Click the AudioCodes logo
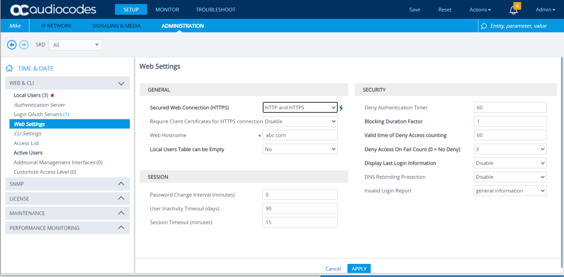 [x=53, y=10]
